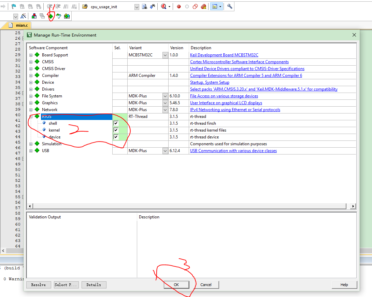Open the Pack Installer icon
372x297 pixels.
pyautogui.click(x=67, y=16)
